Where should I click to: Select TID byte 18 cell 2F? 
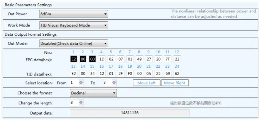point(121,73)
